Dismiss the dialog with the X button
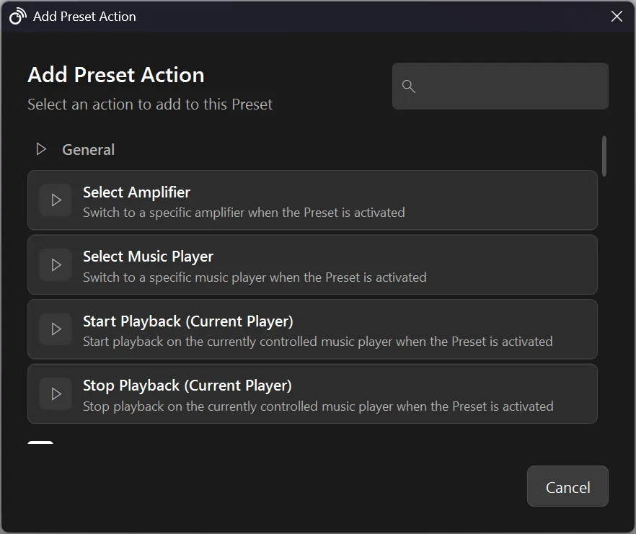 pos(617,16)
